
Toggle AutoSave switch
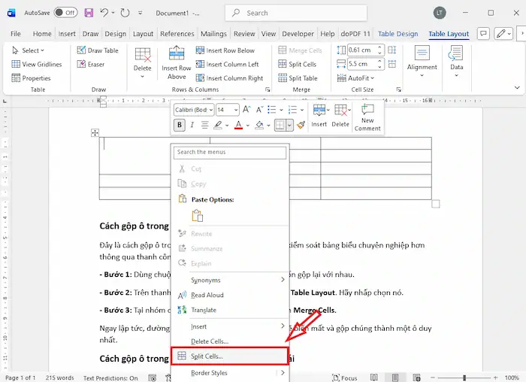point(66,13)
